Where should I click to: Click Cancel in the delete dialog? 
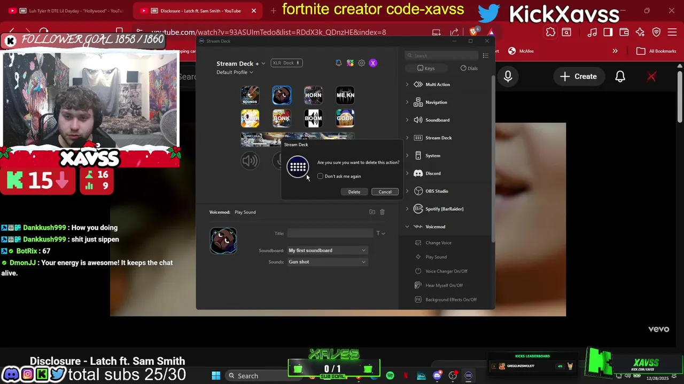[x=385, y=191]
